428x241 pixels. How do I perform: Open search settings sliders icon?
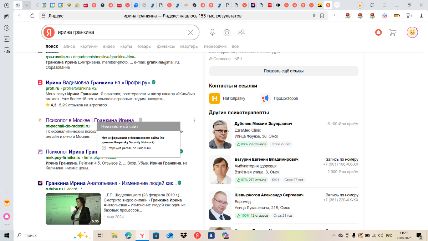tap(241, 32)
